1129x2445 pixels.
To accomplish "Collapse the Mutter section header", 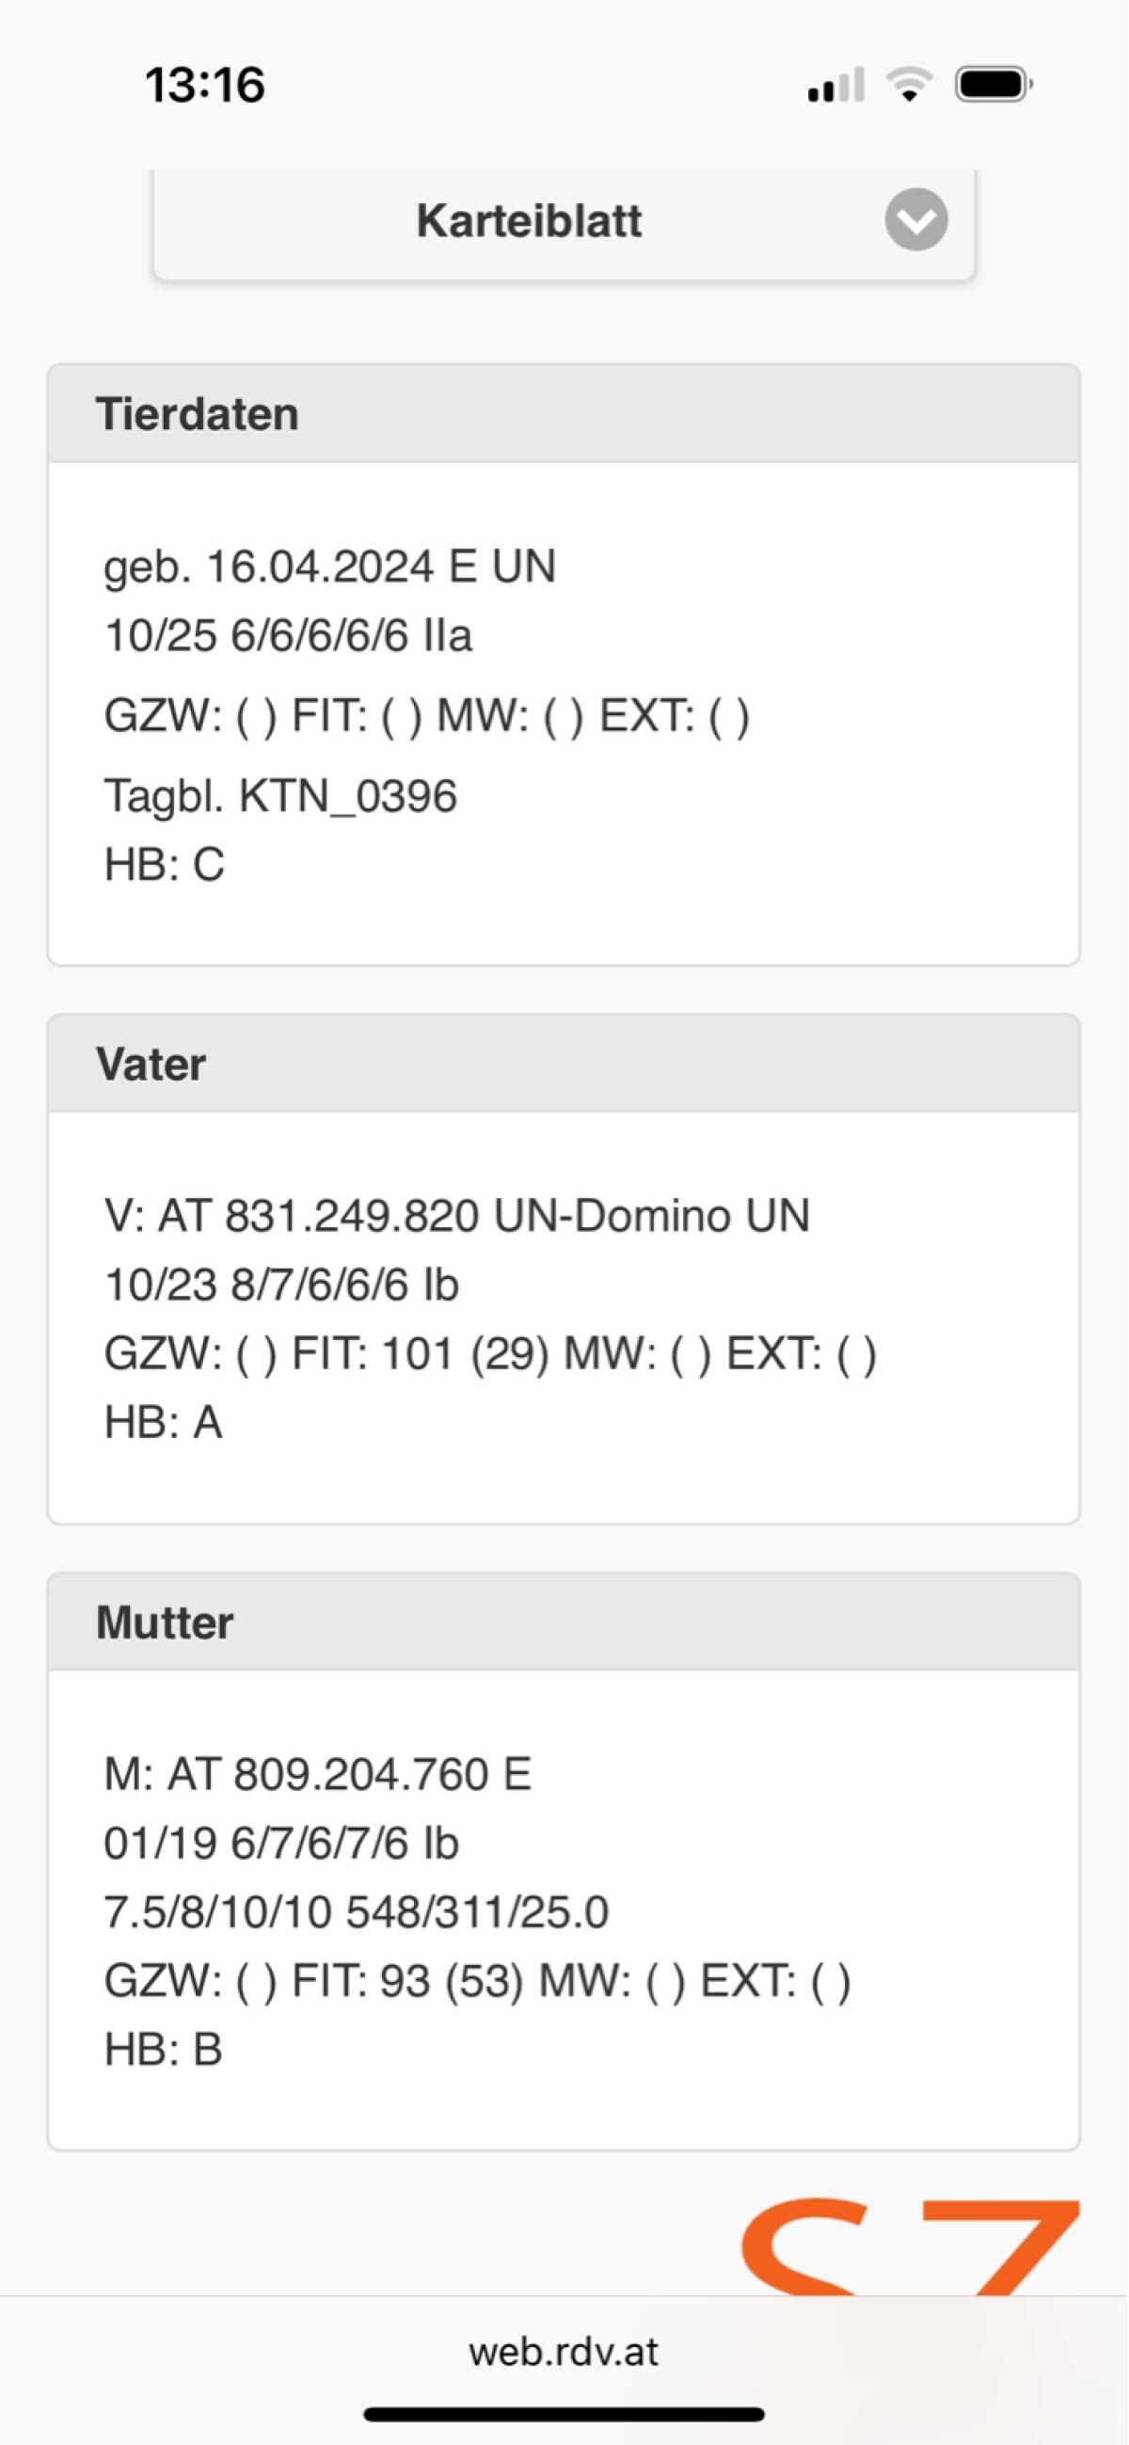I will [x=564, y=1622].
